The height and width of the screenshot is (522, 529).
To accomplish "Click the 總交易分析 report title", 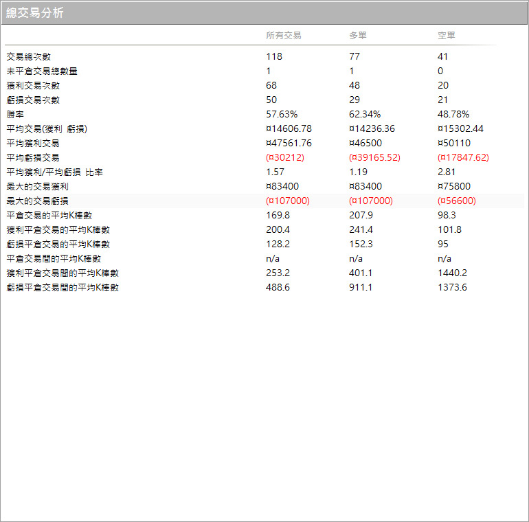I will [35, 13].
